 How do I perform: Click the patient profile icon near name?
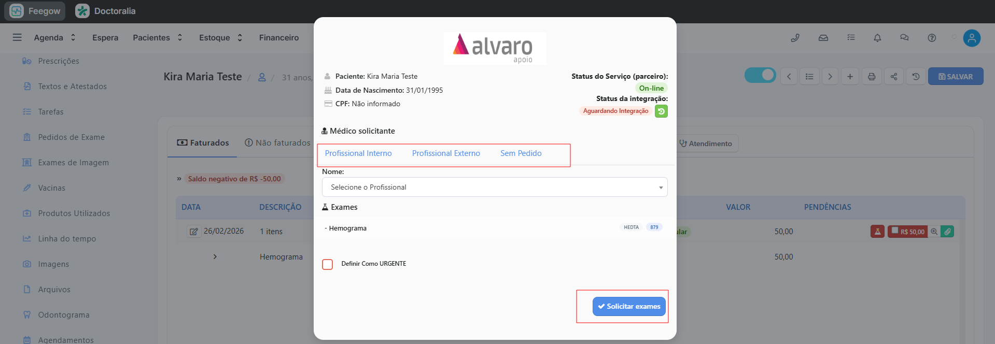[x=262, y=77]
